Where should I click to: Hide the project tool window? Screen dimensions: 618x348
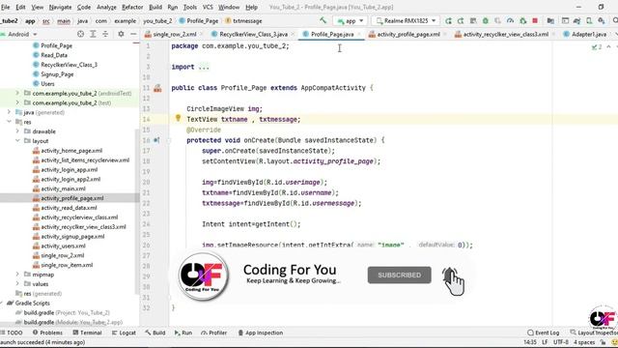133,35
